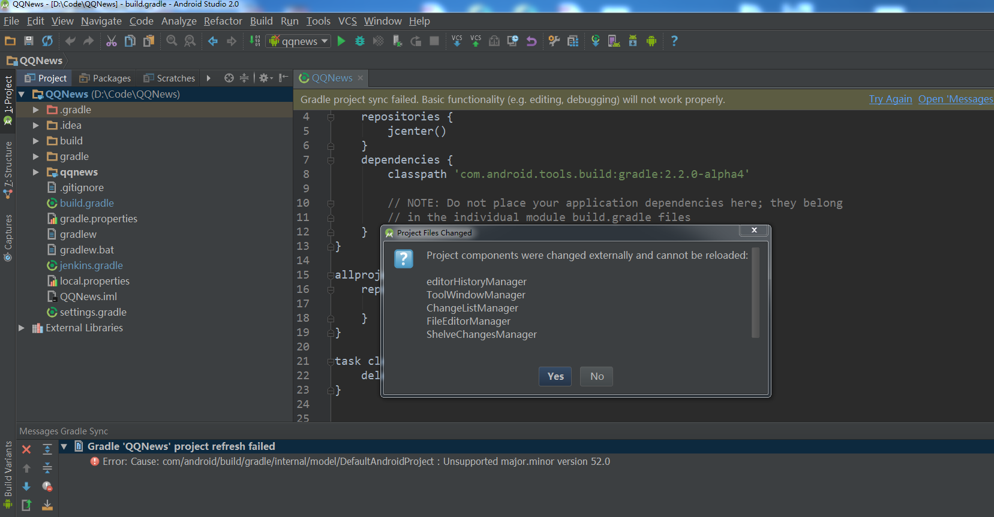
Task: Open Android Device Monitor icon
Action: [651, 41]
